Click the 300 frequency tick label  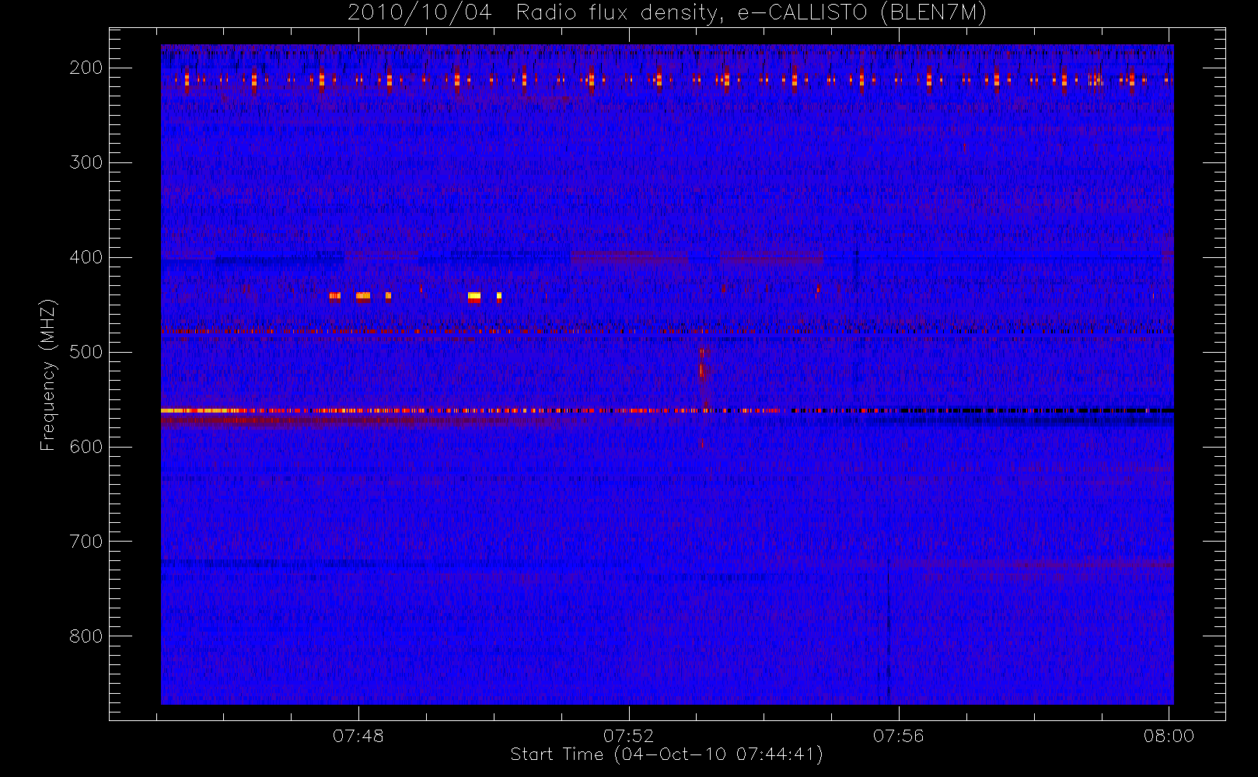(86, 162)
